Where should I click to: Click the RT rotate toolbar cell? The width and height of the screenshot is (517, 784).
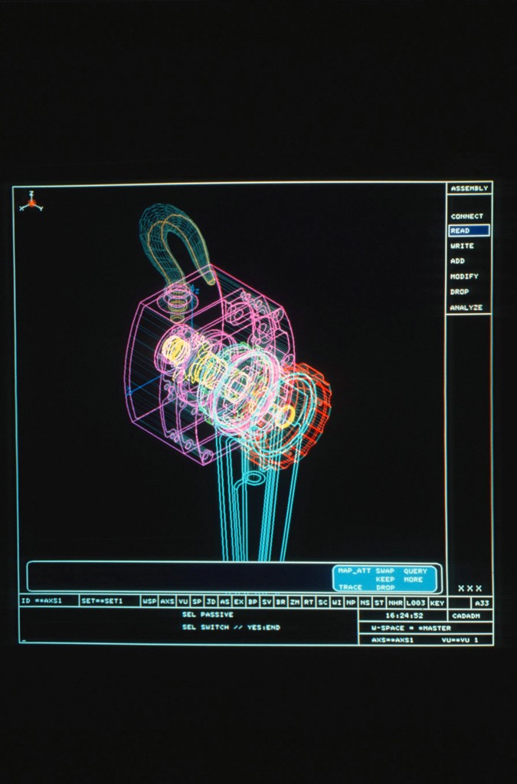pos(308,603)
